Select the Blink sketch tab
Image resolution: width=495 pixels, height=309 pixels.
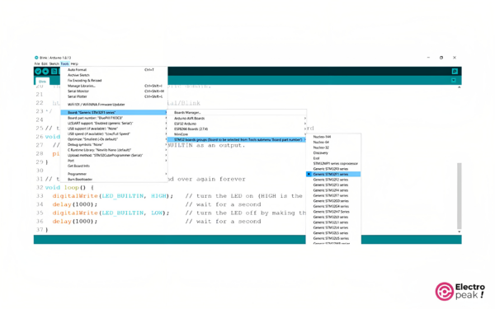coord(42,82)
